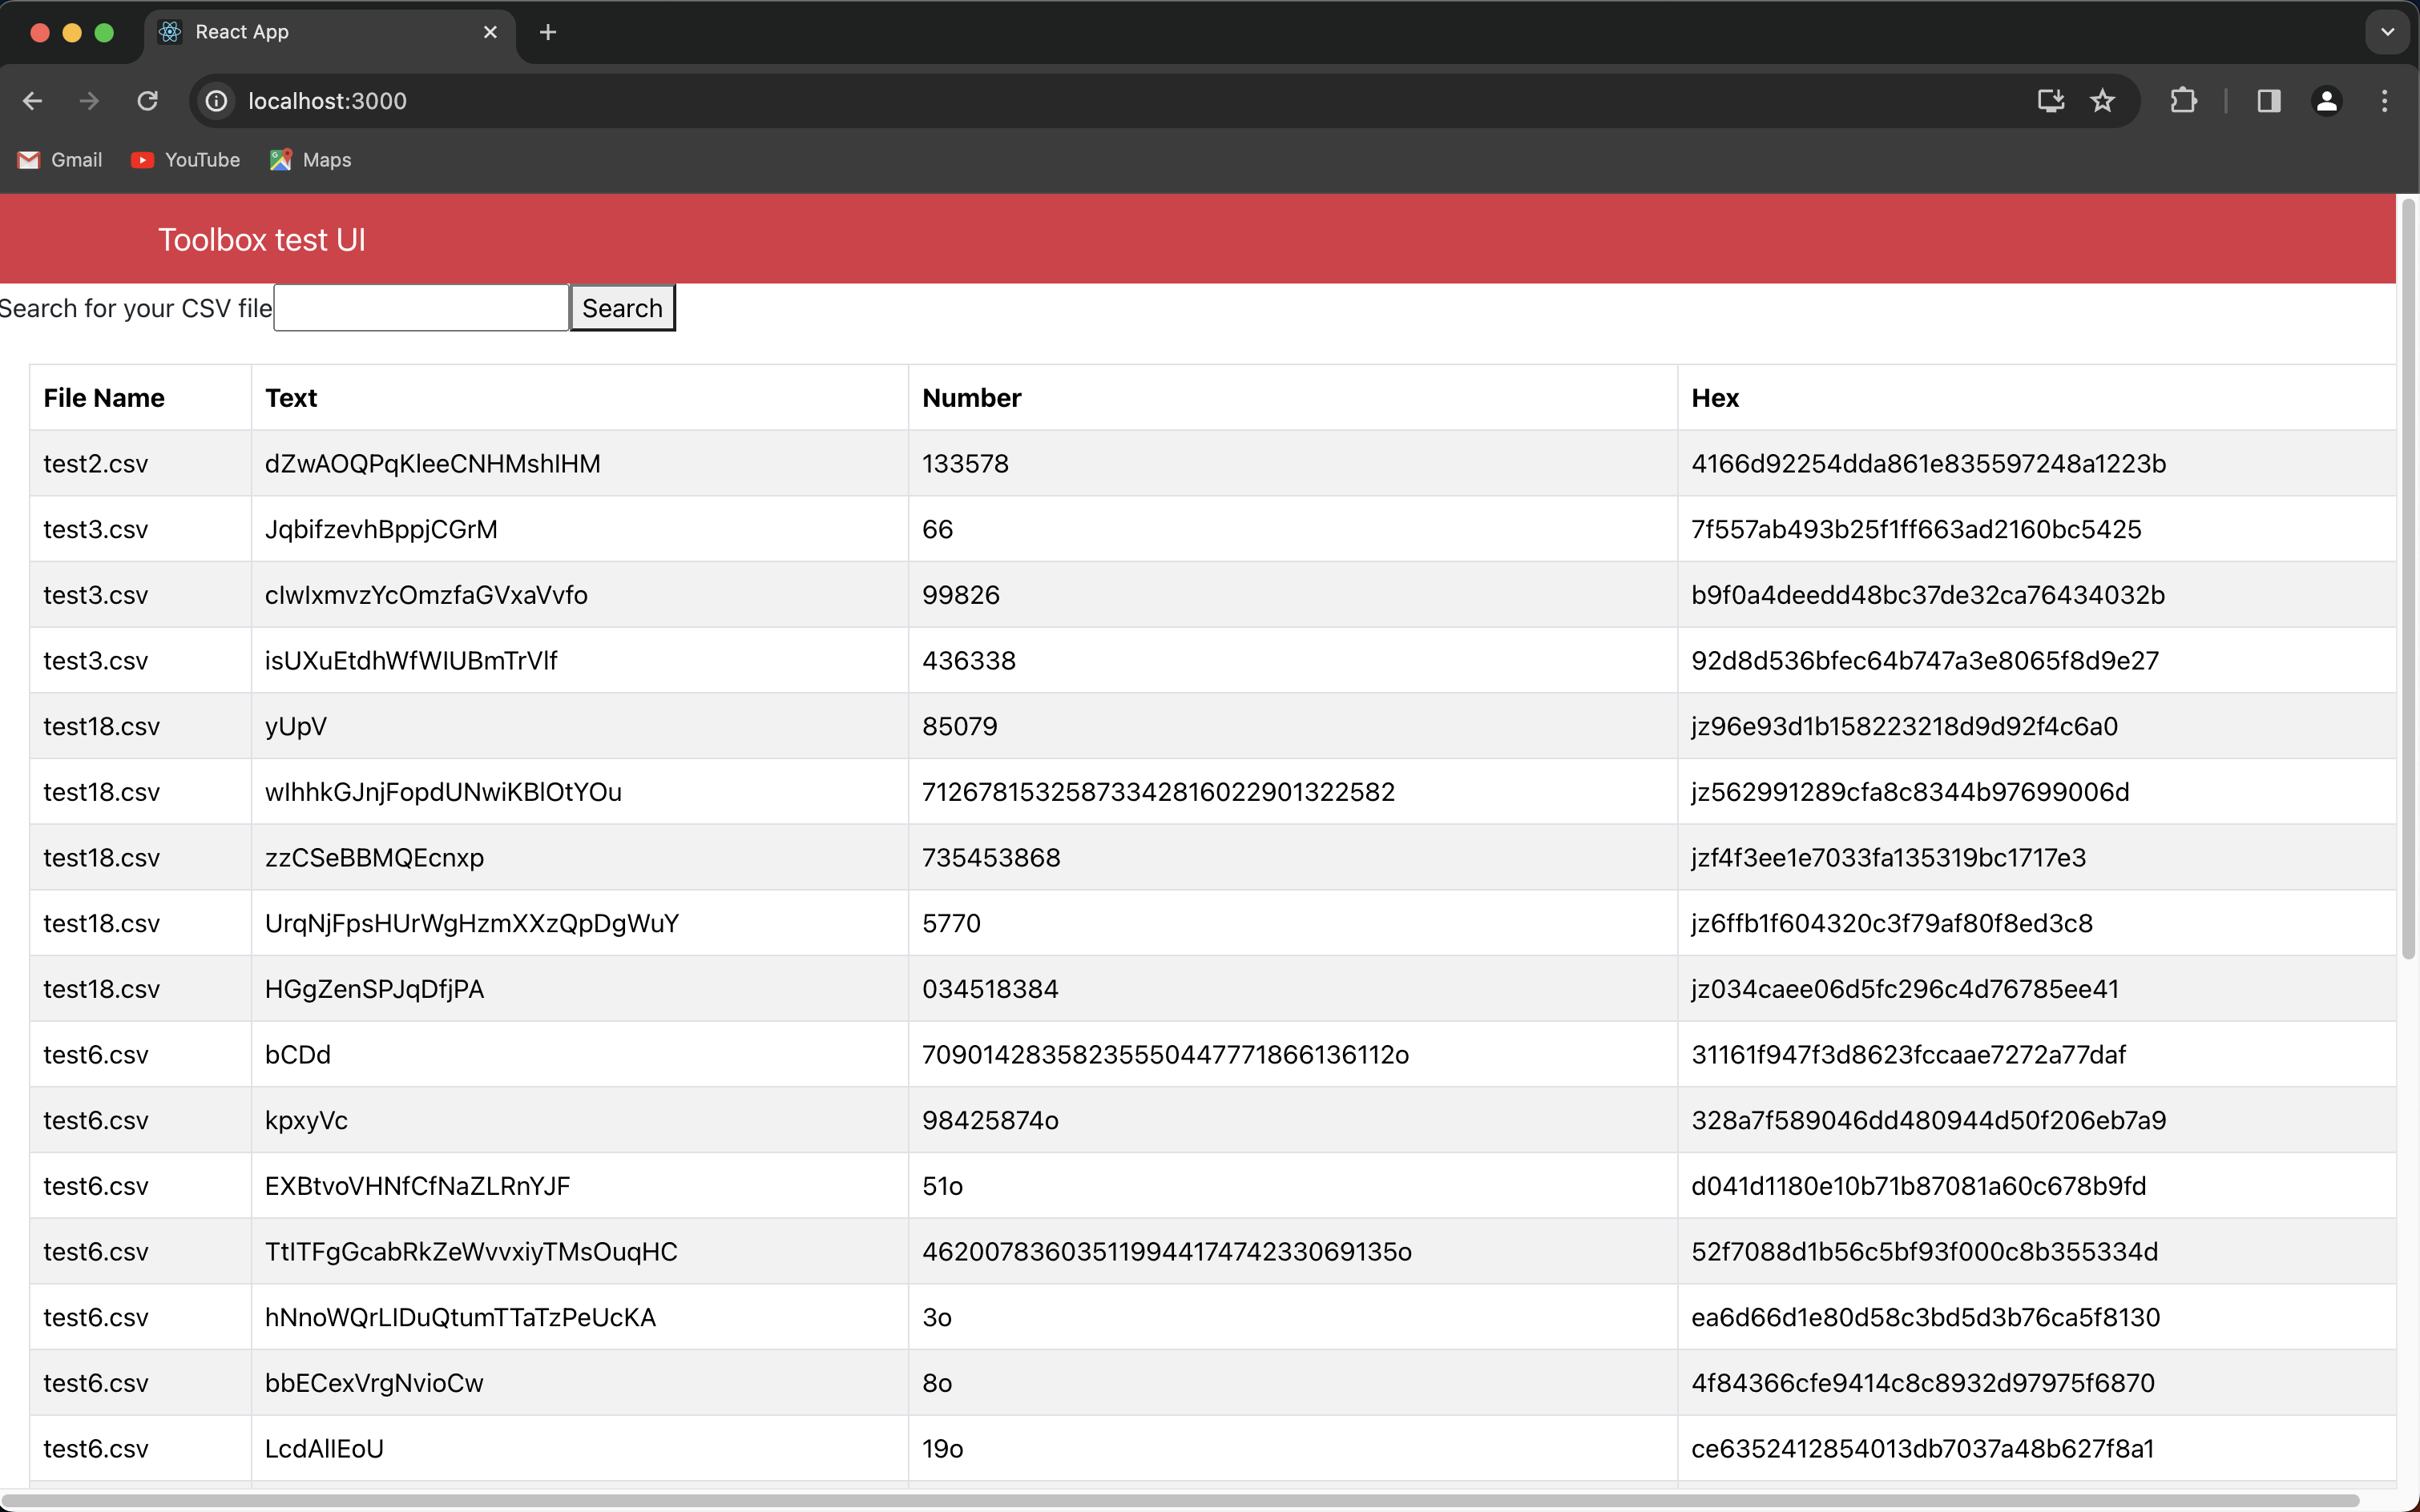
Task: Open Chrome's three-dot menu
Action: pyautogui.click(x=2384, y=101)
